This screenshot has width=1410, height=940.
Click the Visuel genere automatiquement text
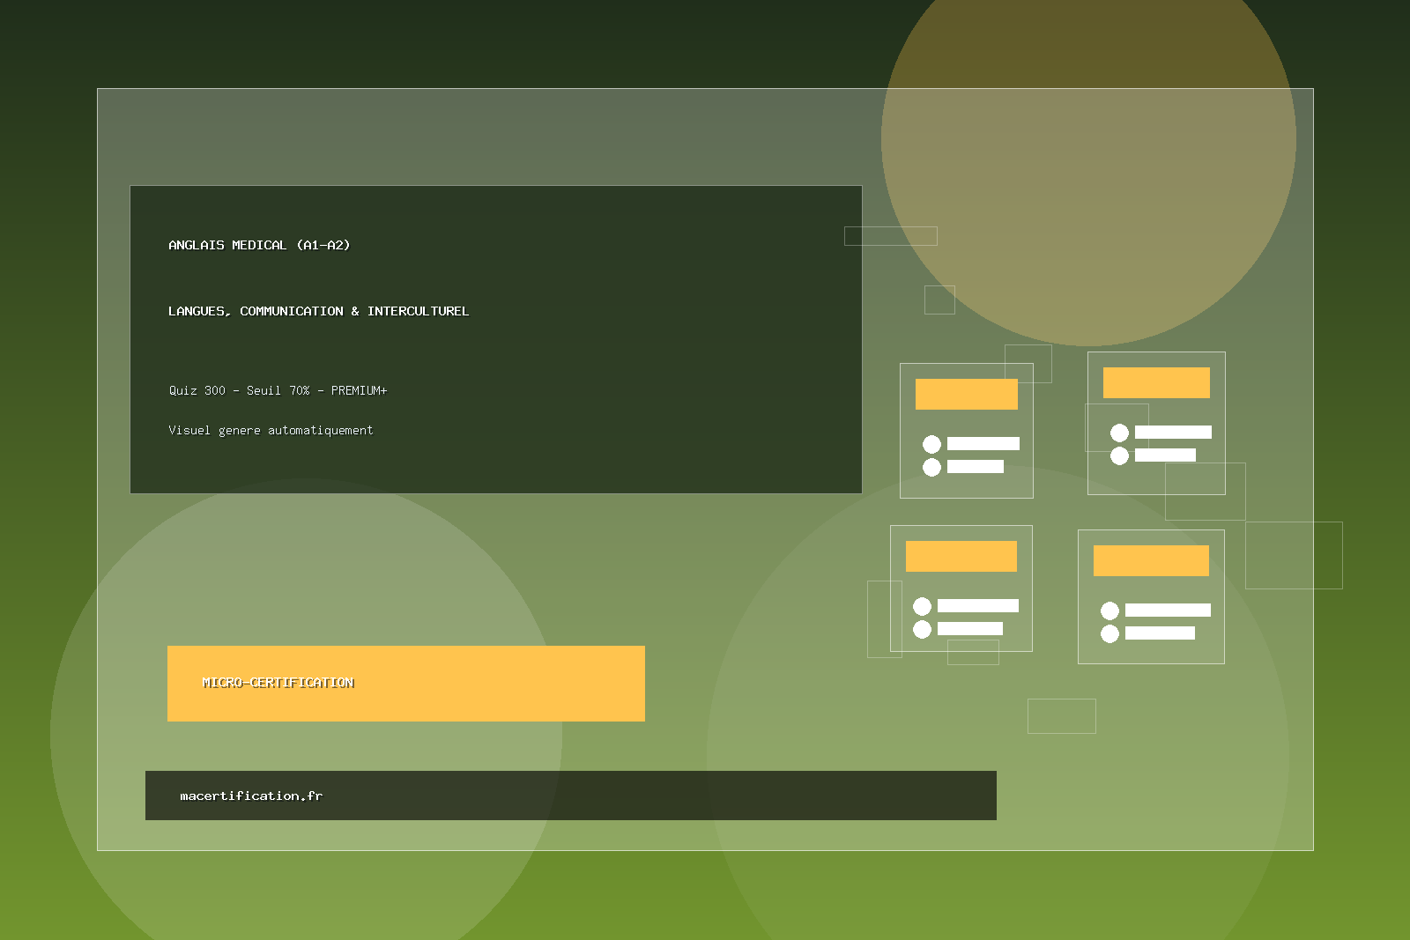coord(271,430)
